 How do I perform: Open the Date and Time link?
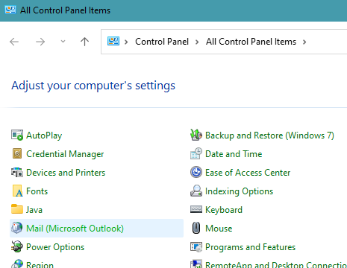pyautogui.click(x=234, y=154)
